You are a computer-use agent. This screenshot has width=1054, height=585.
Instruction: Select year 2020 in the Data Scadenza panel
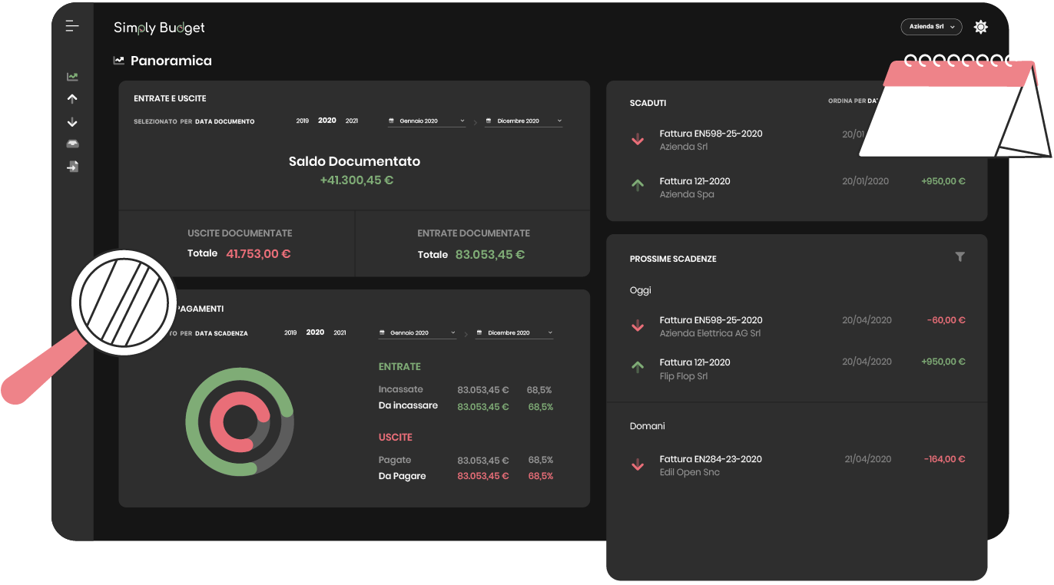pos(315,332)
